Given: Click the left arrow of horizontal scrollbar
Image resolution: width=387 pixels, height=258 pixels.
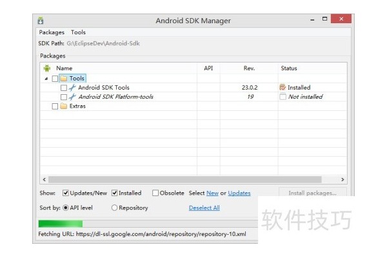Looking at the screenshot, I should pos(44,179).
